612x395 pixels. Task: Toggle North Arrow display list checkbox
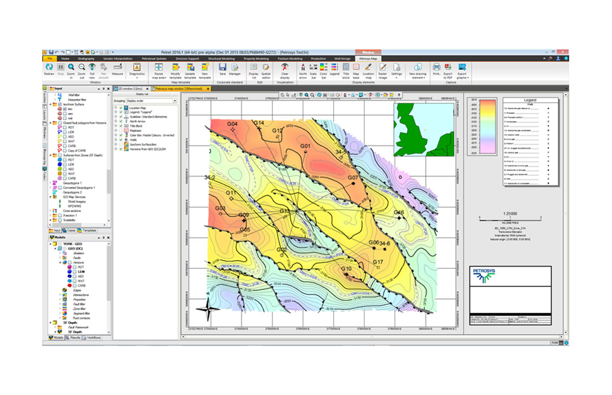(121, 122)
